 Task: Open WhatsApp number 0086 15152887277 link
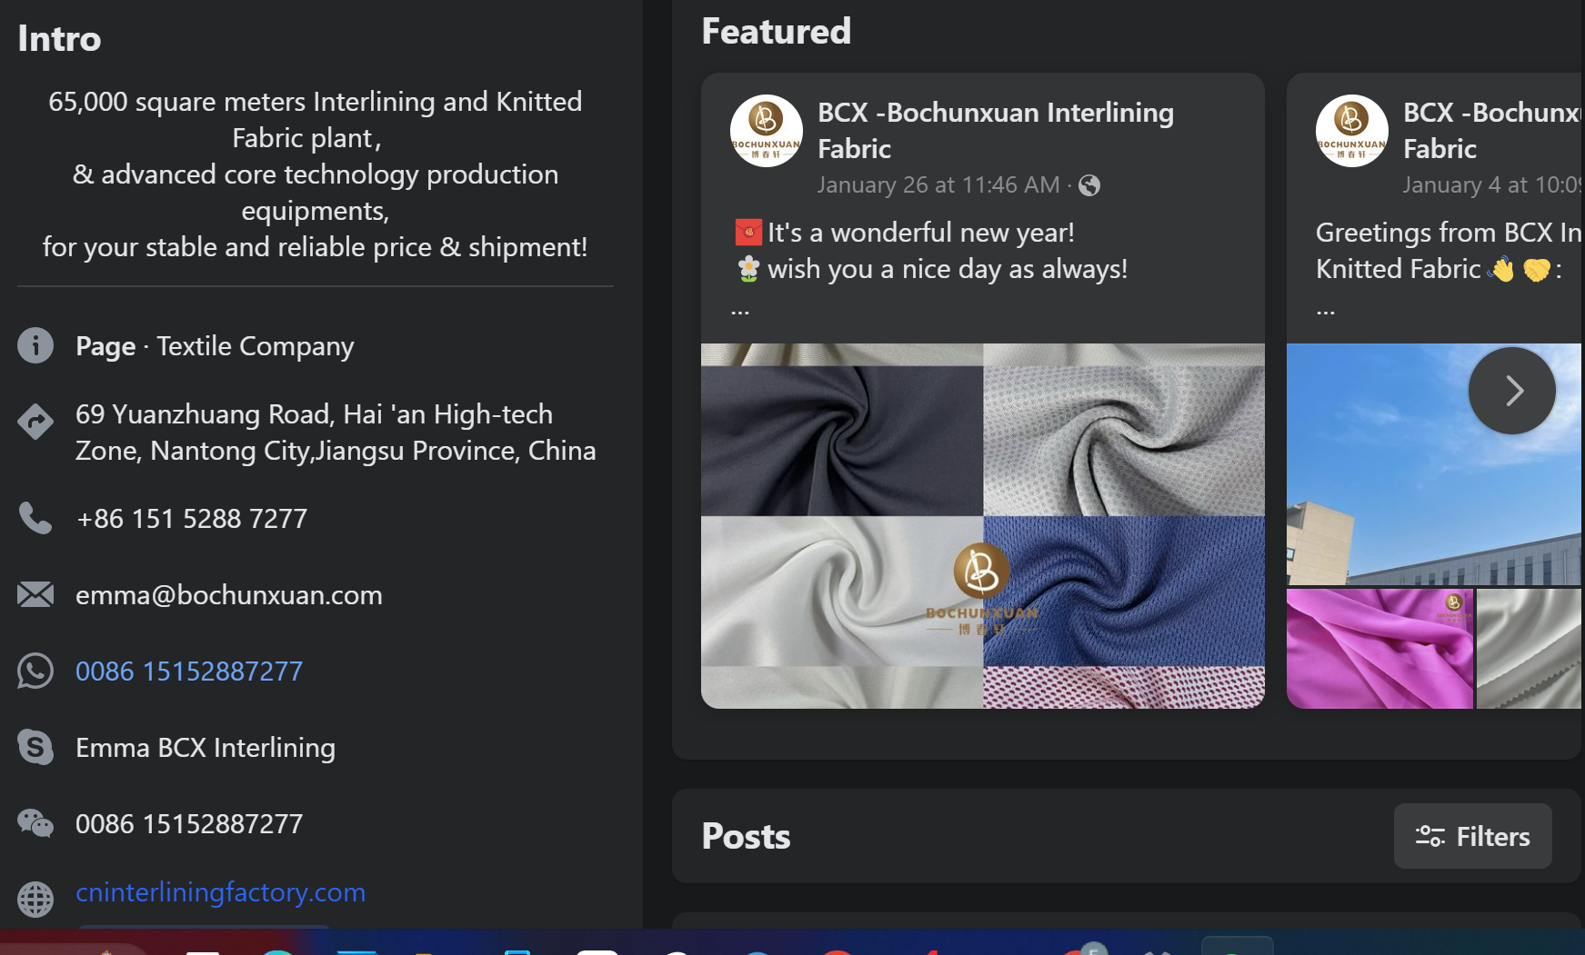(189, 671)
